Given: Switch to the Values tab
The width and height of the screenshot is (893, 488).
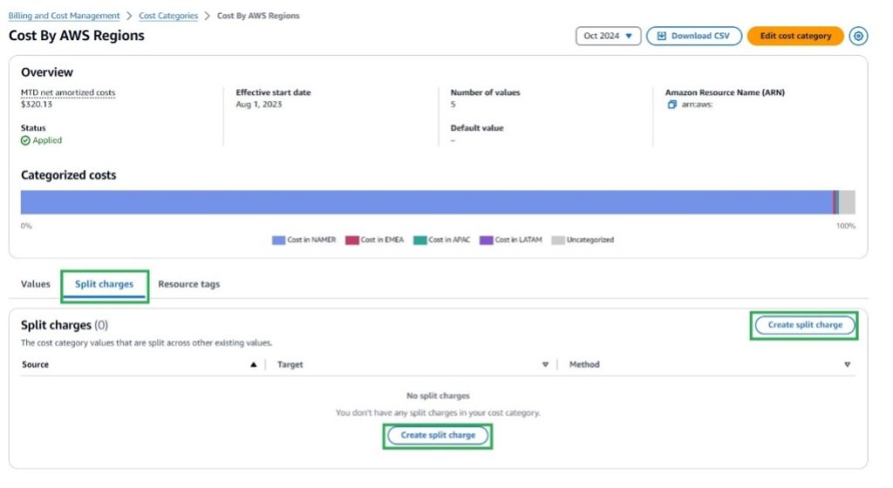Looking at the screenshot, I should coord(36,284).
